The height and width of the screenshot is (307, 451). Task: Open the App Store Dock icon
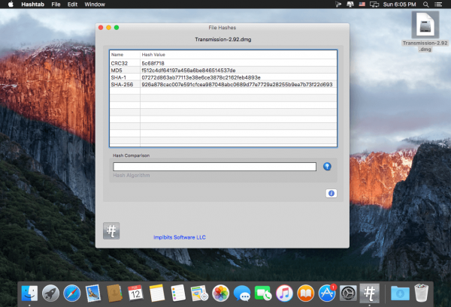327,293
